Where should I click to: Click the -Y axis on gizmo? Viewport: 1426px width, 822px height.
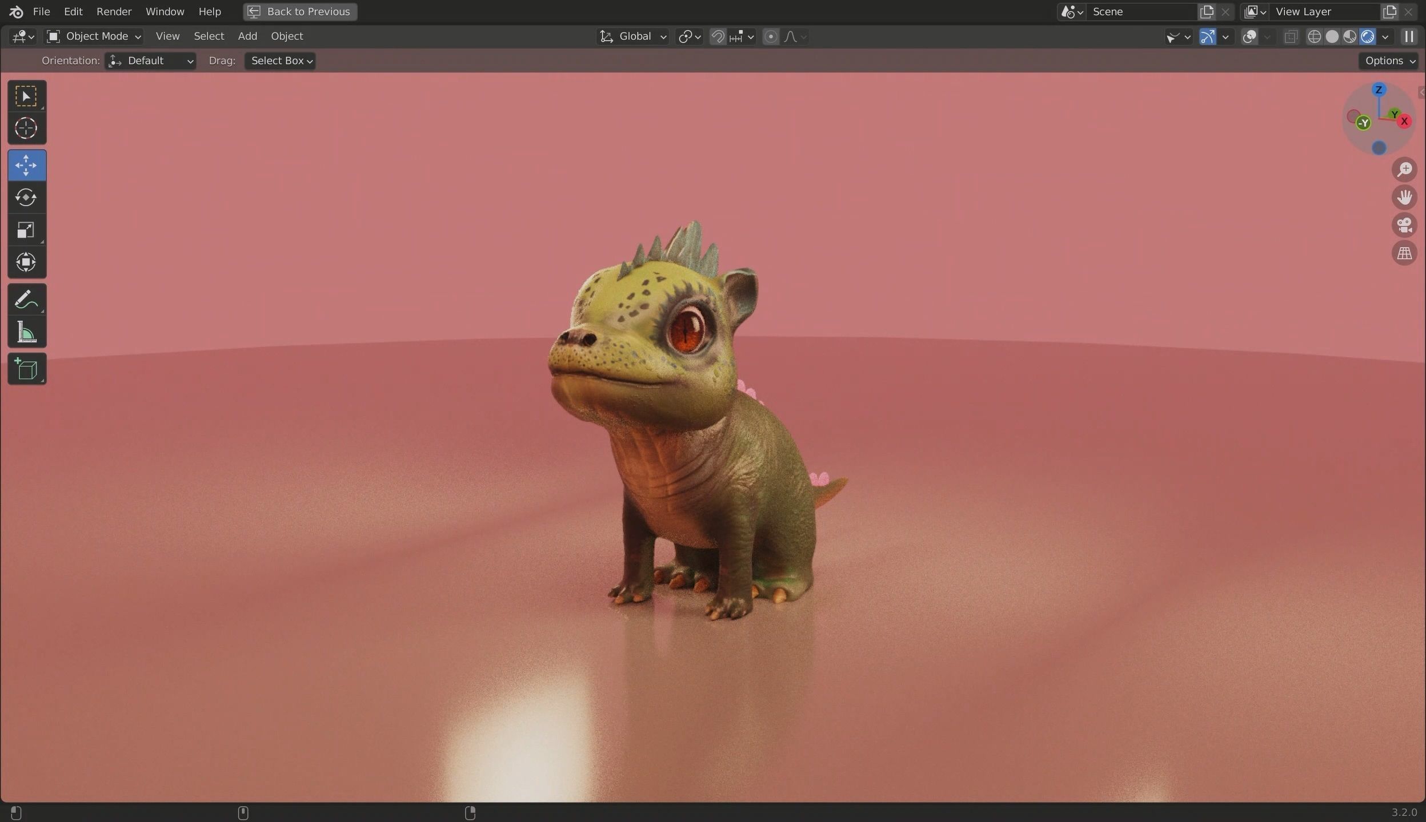pos(1364,123)
